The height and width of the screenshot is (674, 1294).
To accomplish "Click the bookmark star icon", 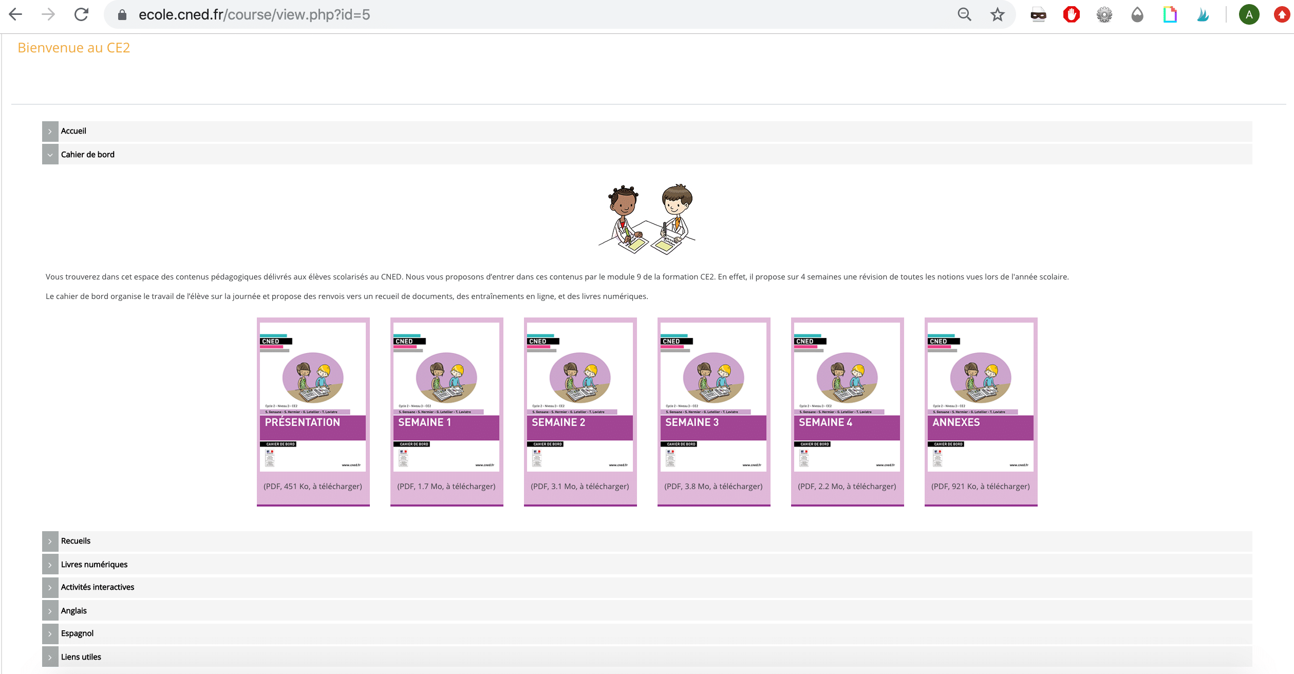I will point(997,14).
